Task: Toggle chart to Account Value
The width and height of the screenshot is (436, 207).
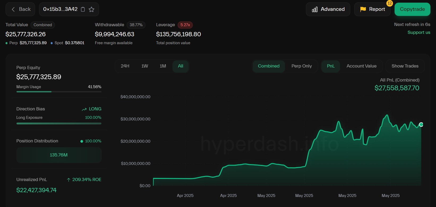Action: (x=361, y=66)
